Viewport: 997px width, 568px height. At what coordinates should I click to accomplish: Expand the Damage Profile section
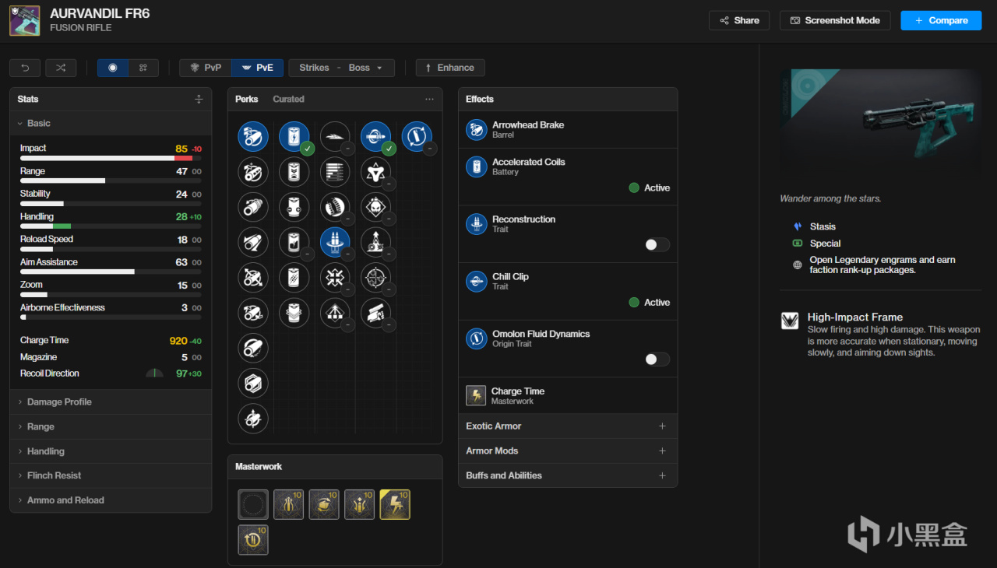tap(111, 401)
